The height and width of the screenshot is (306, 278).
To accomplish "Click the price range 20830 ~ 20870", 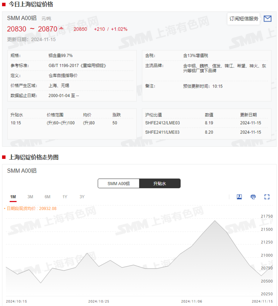I will tap(32, 29).
